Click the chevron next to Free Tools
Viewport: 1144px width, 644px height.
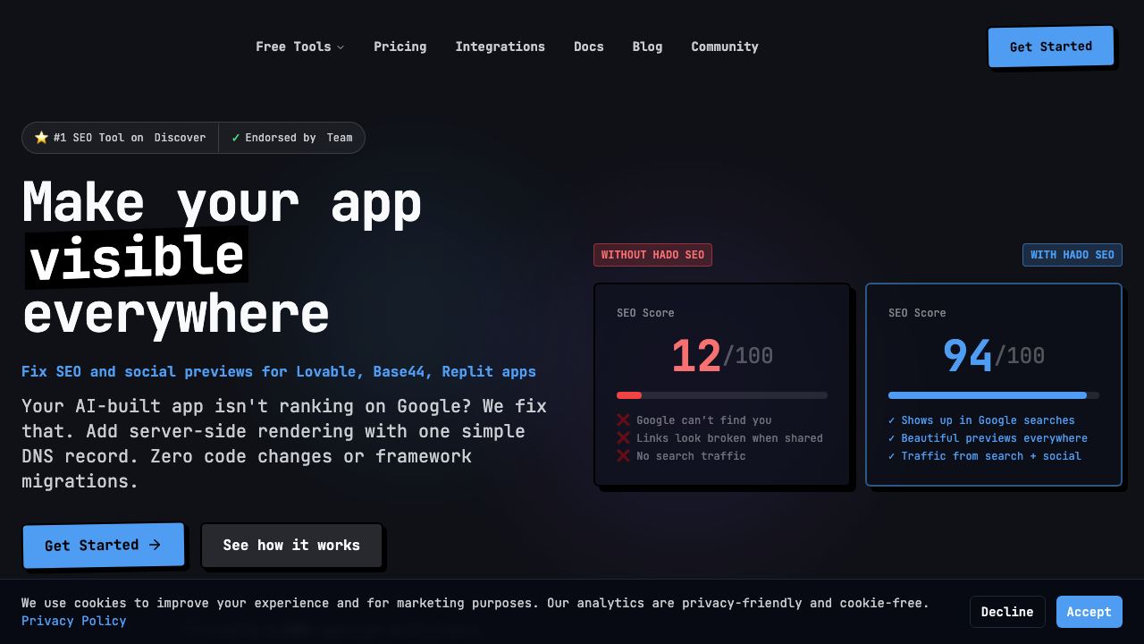[x=341, y=47]
